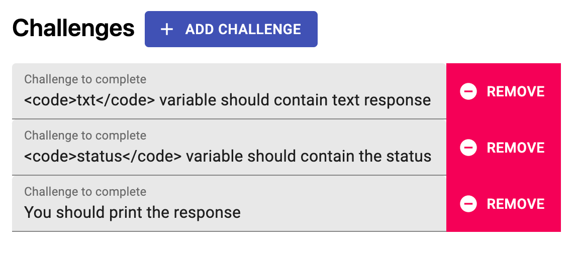Click the '<code>txt</code>' text in first field
The height and width of the screenshot is (262, 576).
(90, 100)
